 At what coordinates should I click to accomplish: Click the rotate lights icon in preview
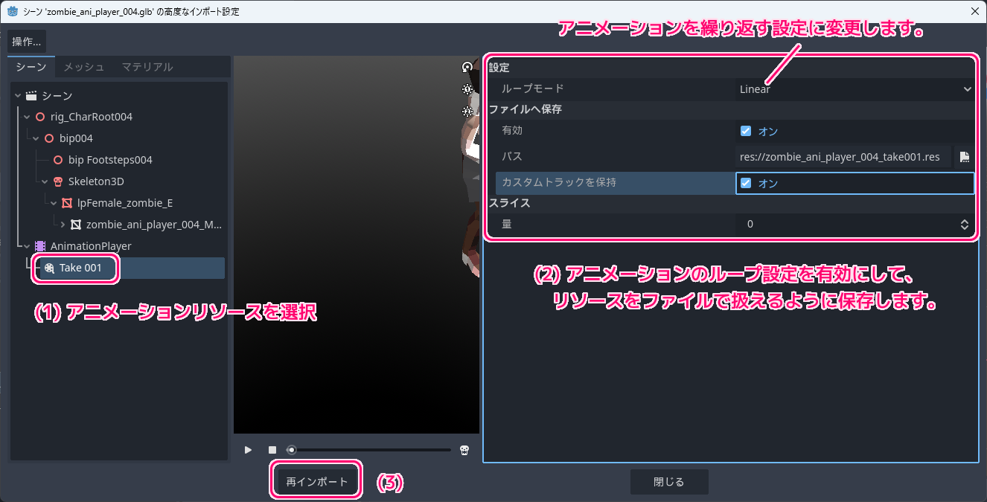[x=467, y=68]
